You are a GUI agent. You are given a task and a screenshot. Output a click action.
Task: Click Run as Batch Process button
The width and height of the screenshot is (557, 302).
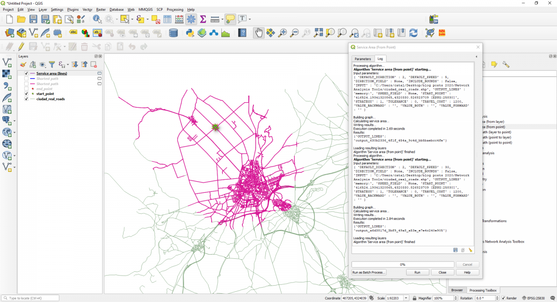click(369, 272)
